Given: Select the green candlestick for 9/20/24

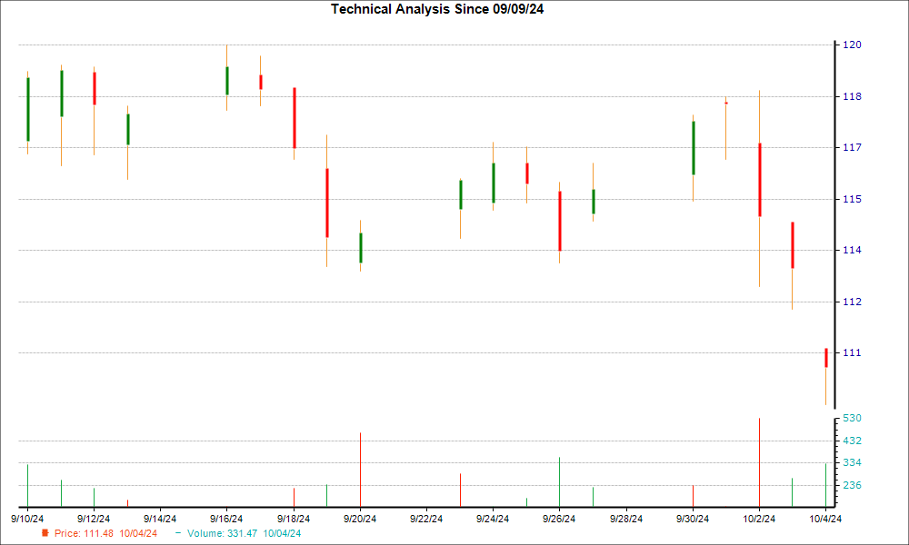Looking at the screenshot, I should 361,248.
